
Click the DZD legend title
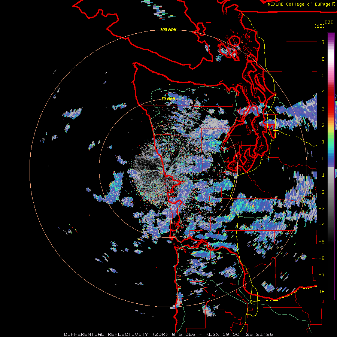point(329,22)
